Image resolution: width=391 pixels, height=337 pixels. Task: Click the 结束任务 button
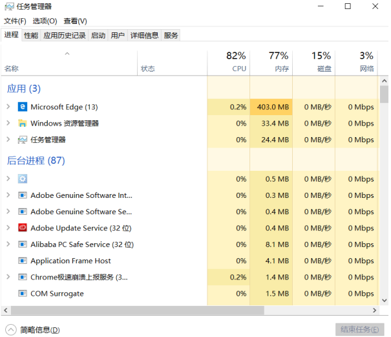(359, 330)
